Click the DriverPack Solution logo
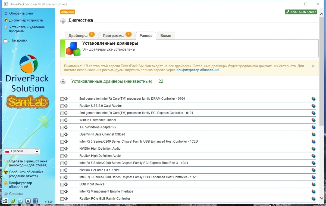The width and height of the screenshot is (326, 206). 28,64
